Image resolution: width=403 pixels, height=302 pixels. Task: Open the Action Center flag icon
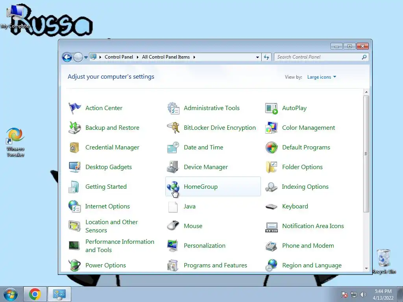coord(74,108)
